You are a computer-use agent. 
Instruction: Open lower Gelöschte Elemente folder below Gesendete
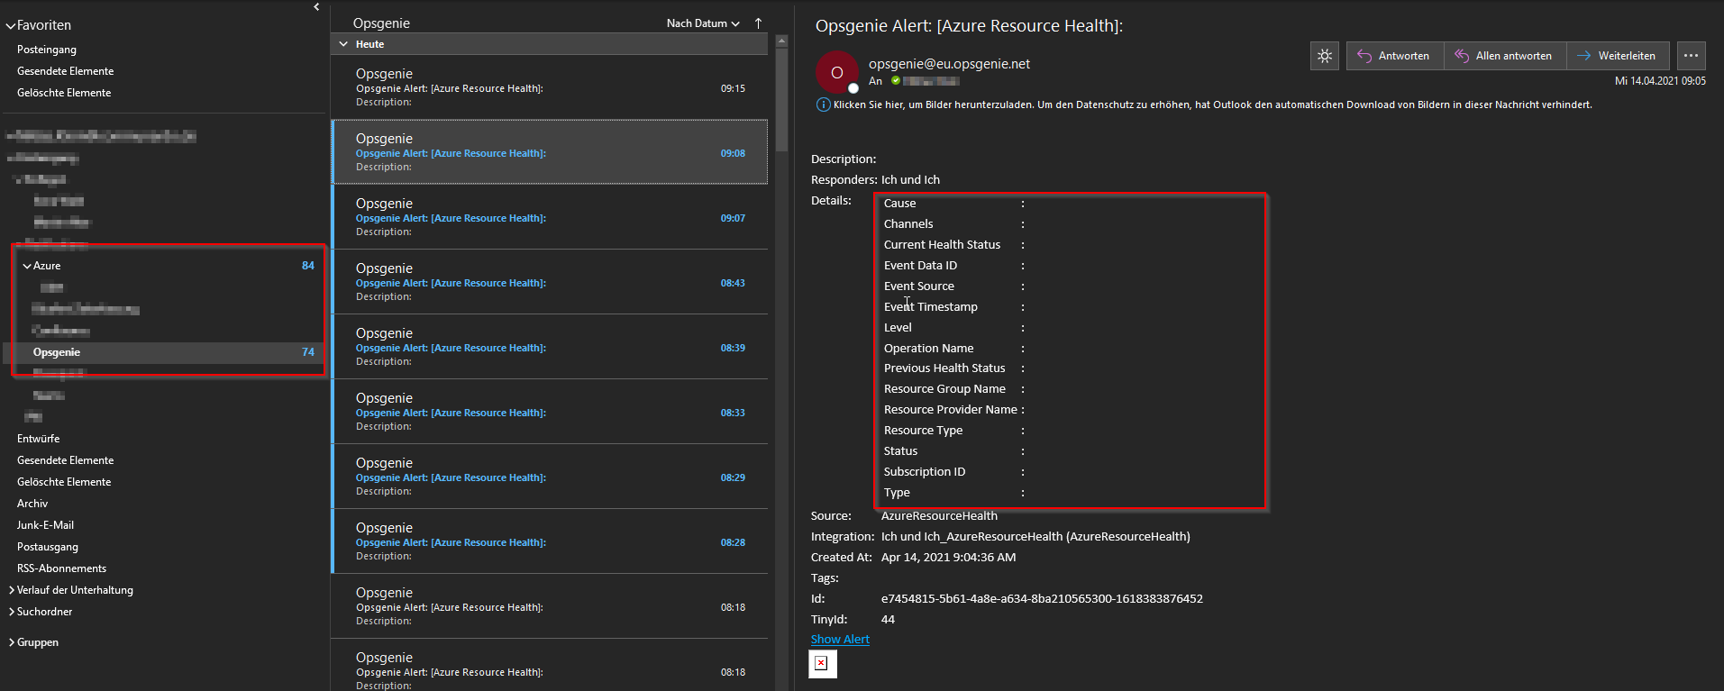coord(64,482)
